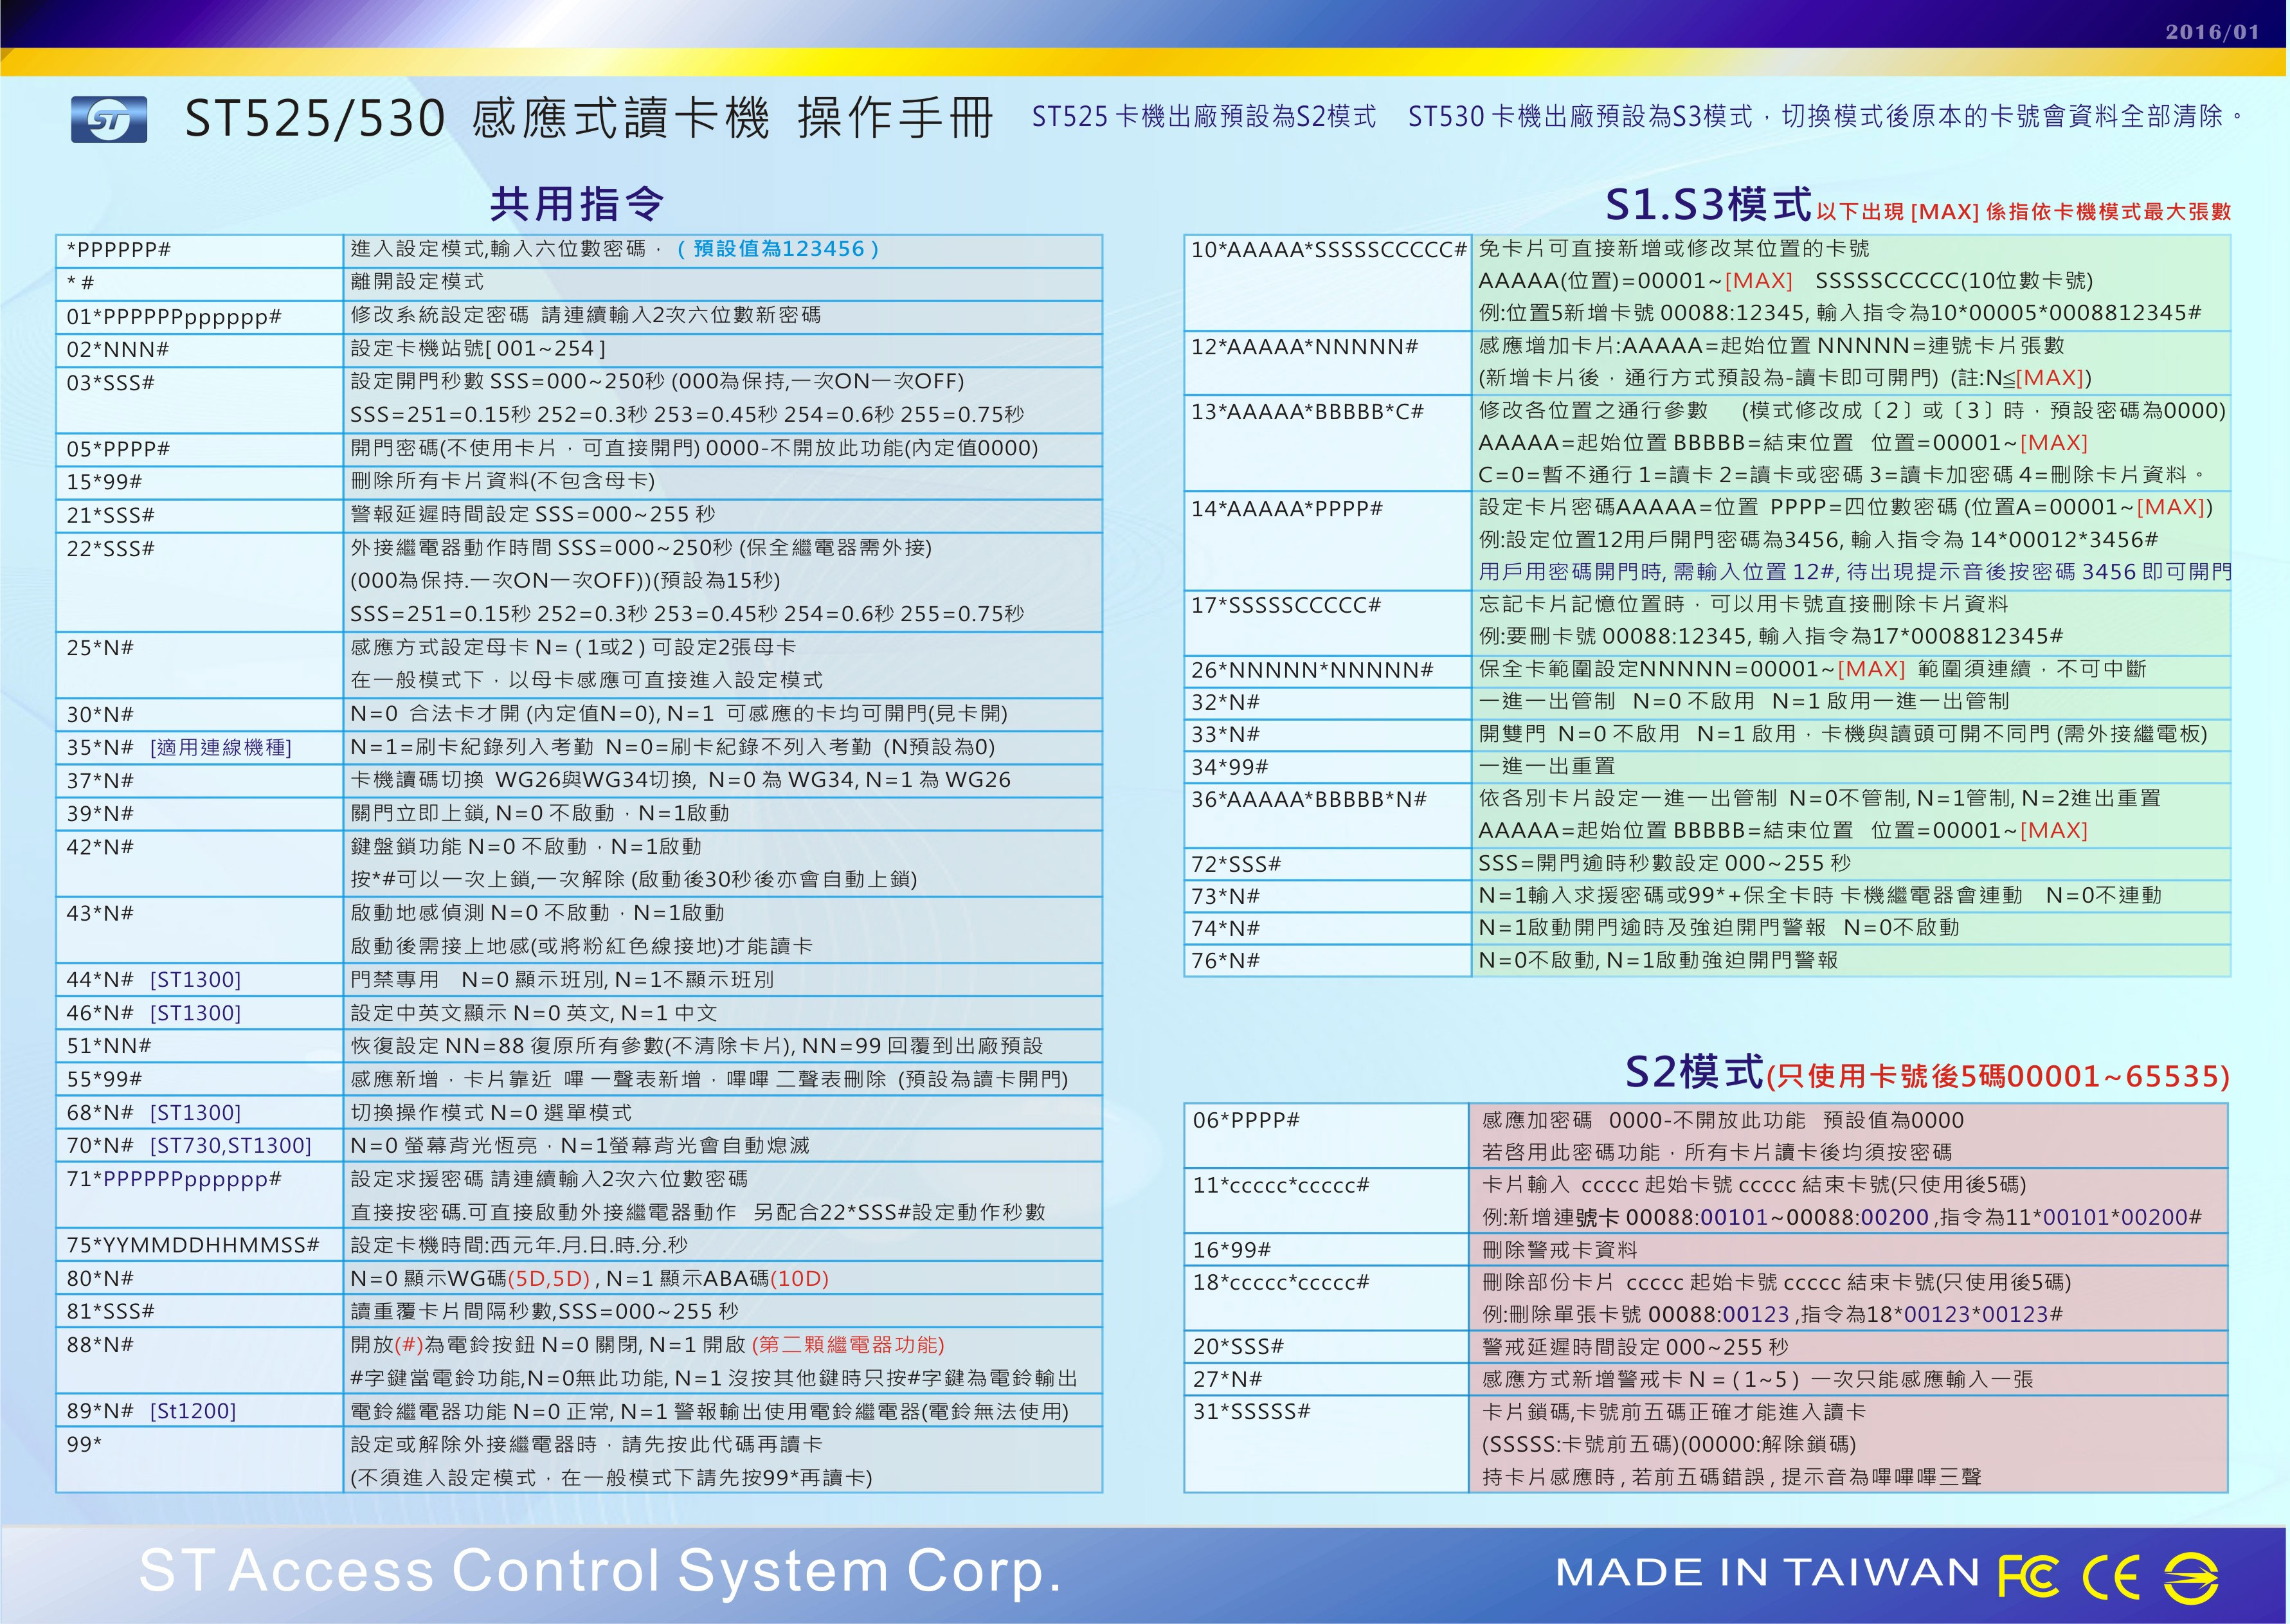Click the 70*N# [ST730,ST1300] cell
The height and width of the screenshot is (1624, 2290).
pos(200,1145)
